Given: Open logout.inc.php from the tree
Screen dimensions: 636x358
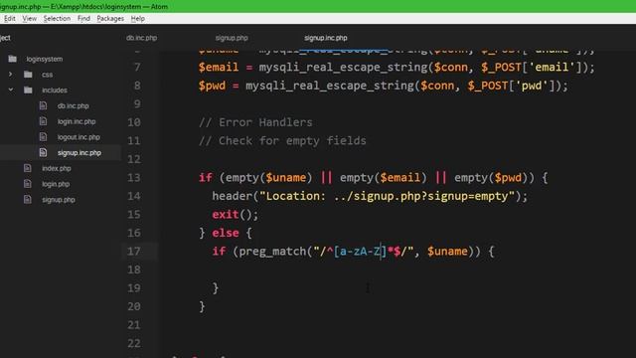Looking at the screenshot, I should [79, 137].
